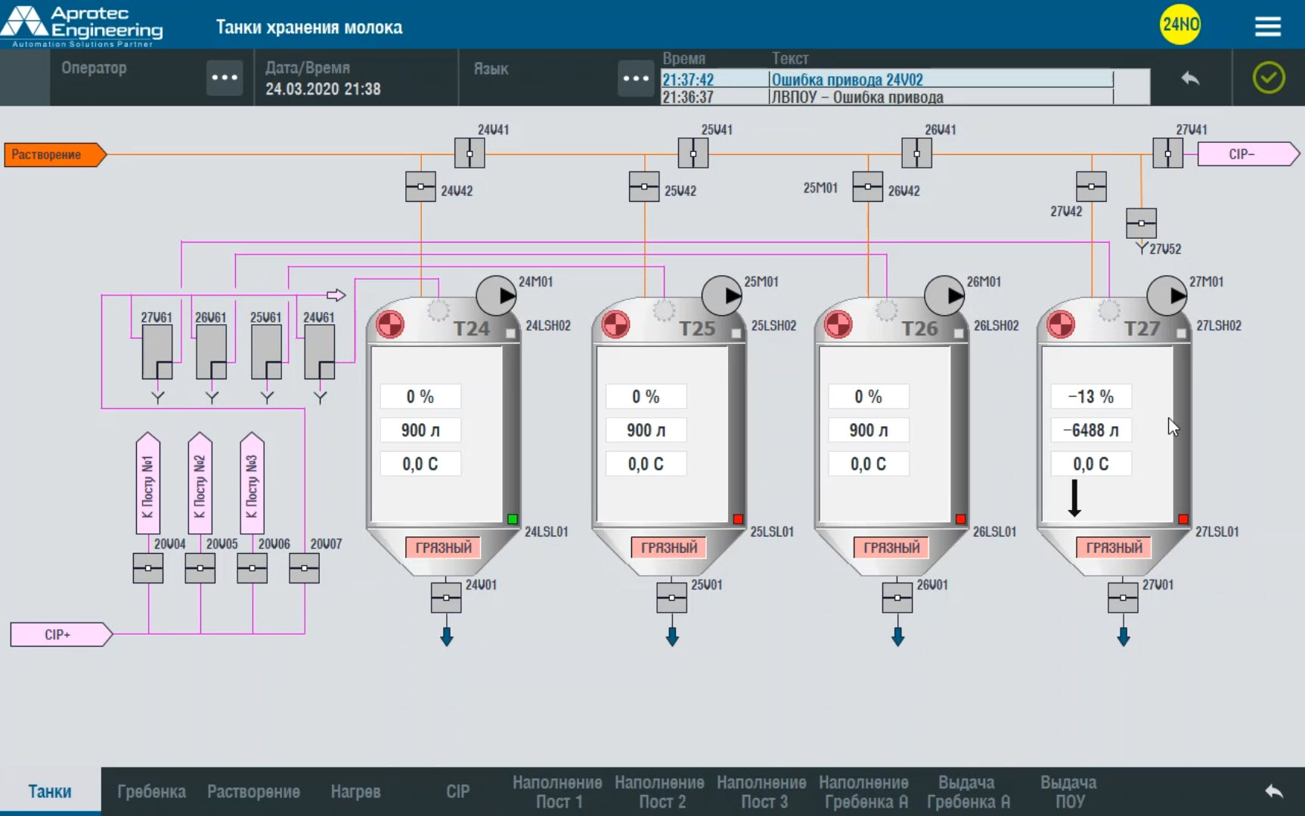Open the hamburger menu in the top corner
Viewport: 1305px width, 816px height.
click(x=1267, y=24)
